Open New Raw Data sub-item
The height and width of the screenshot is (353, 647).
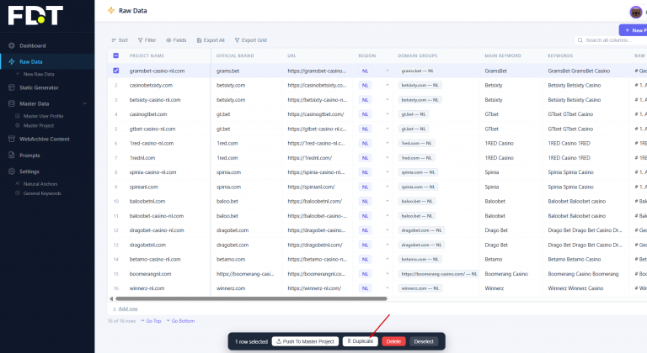pos(39,74)
